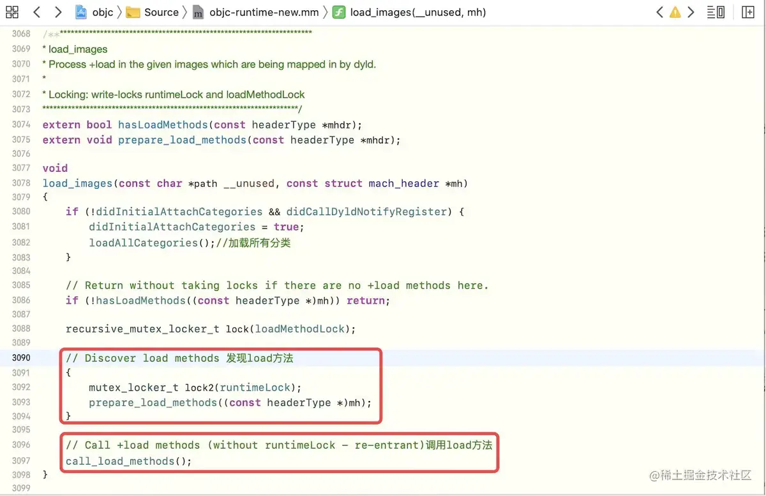Click runtimeLock in lock2 statement
Viewport: 766px width, 496px height.
point(255,387)
